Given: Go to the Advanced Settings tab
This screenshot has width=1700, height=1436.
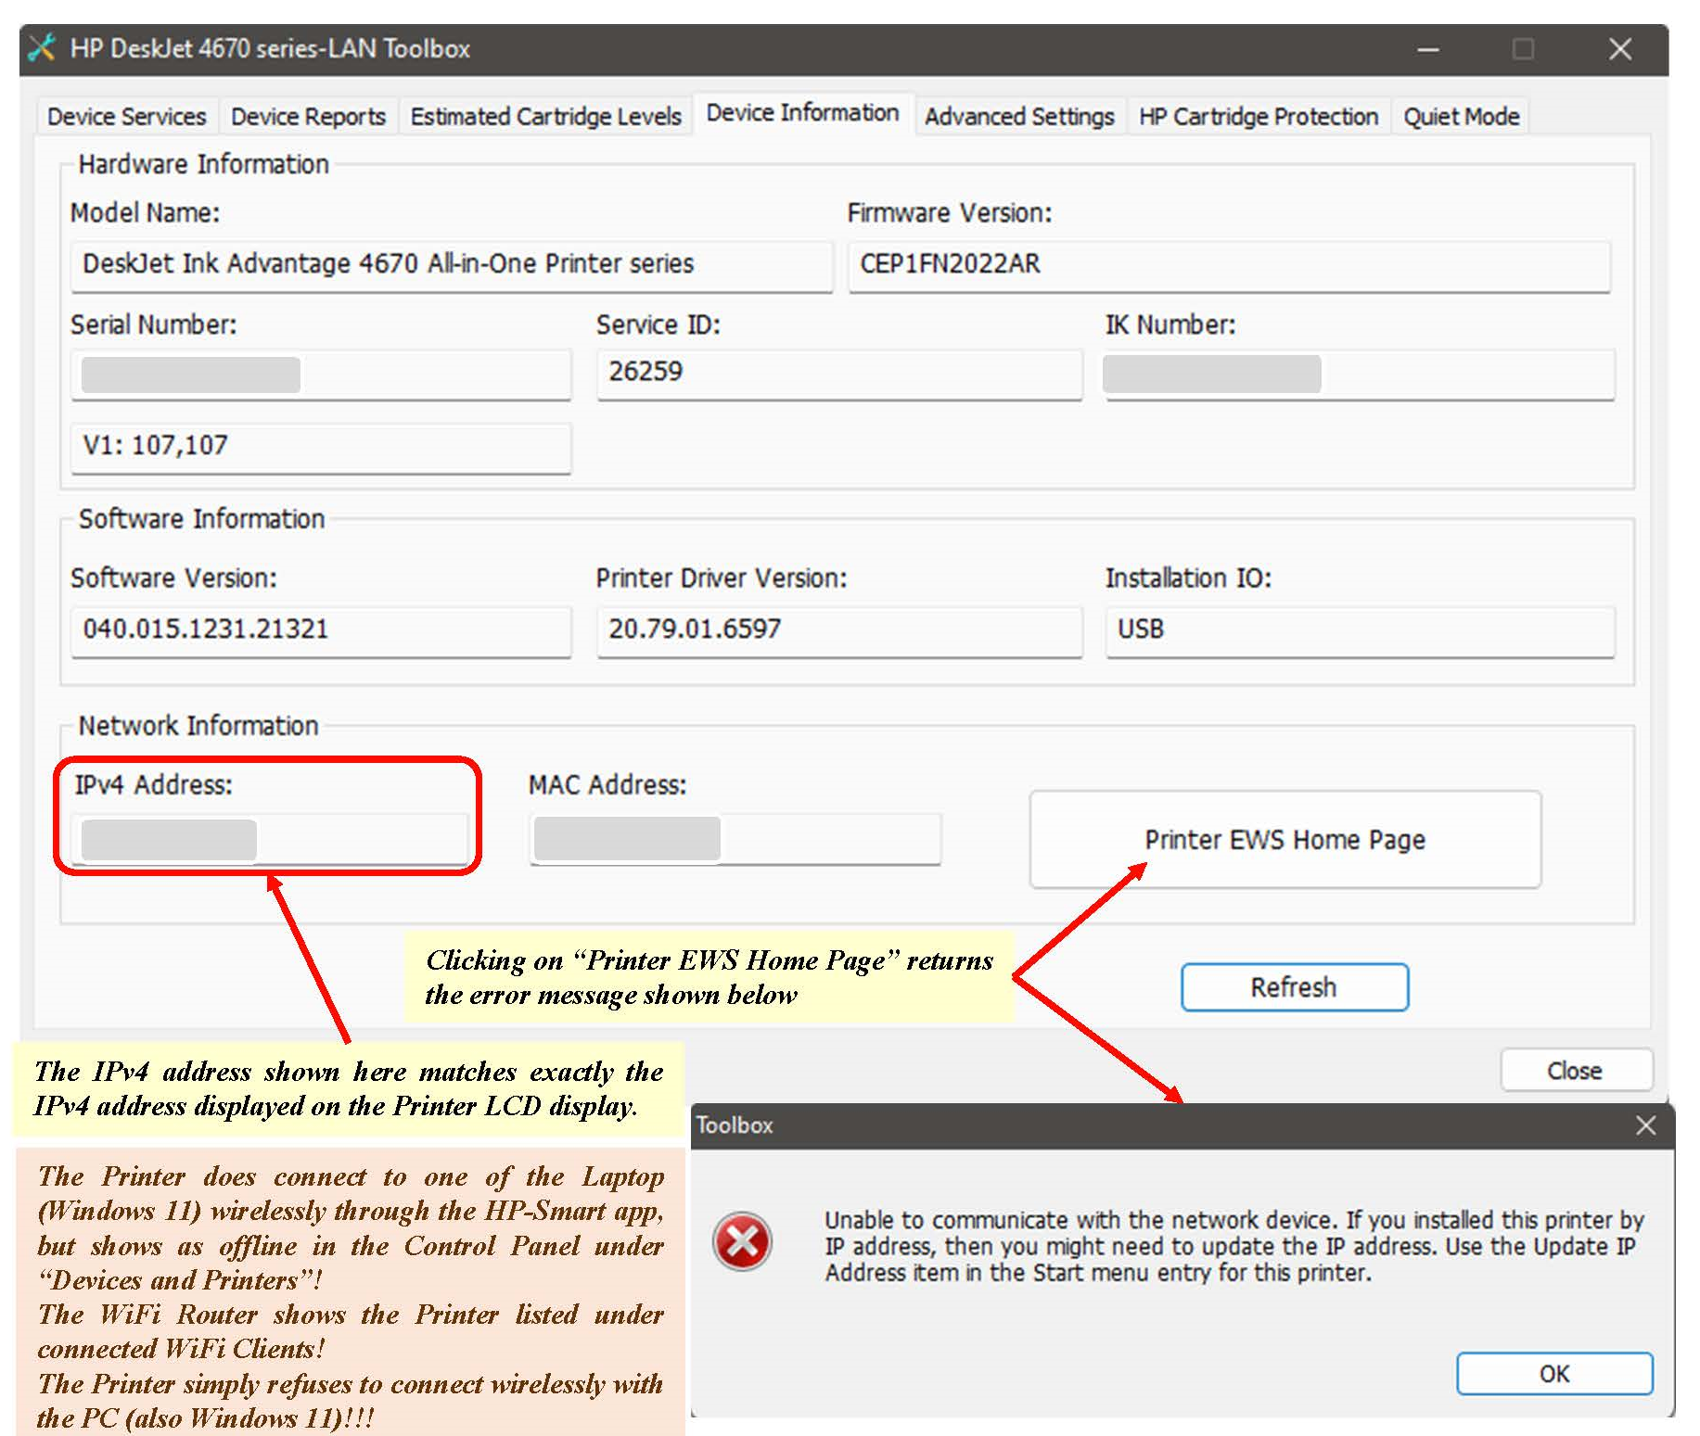Looking at the screenshot, I should point(1019,117).
